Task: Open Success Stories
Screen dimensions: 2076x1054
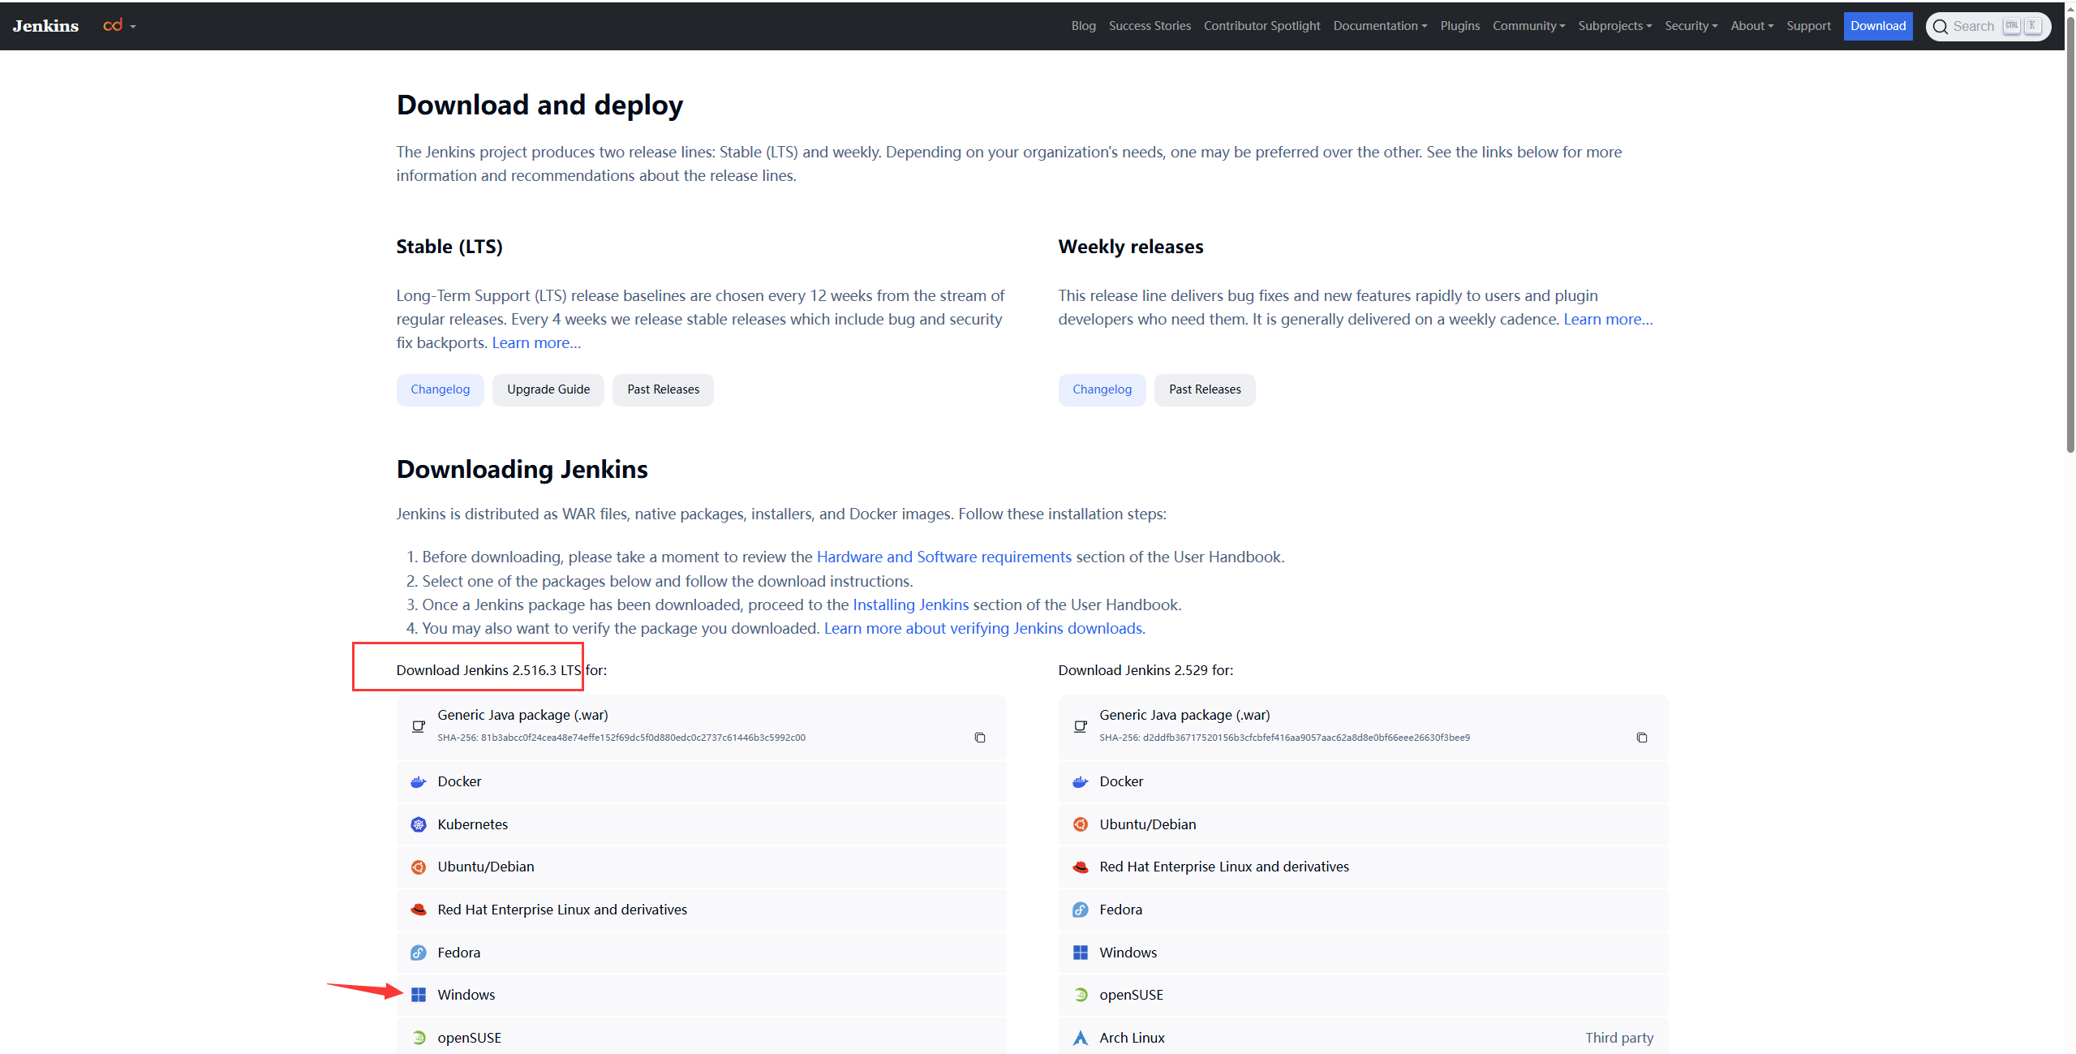Action: tap(1150, 26)
